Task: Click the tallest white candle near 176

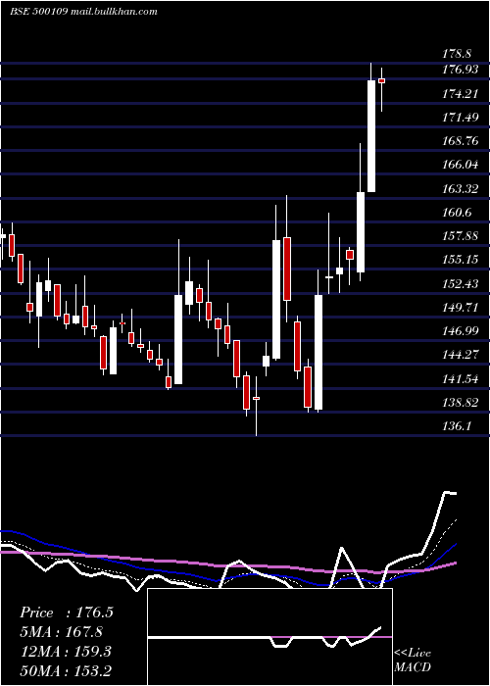Action: 371,136
